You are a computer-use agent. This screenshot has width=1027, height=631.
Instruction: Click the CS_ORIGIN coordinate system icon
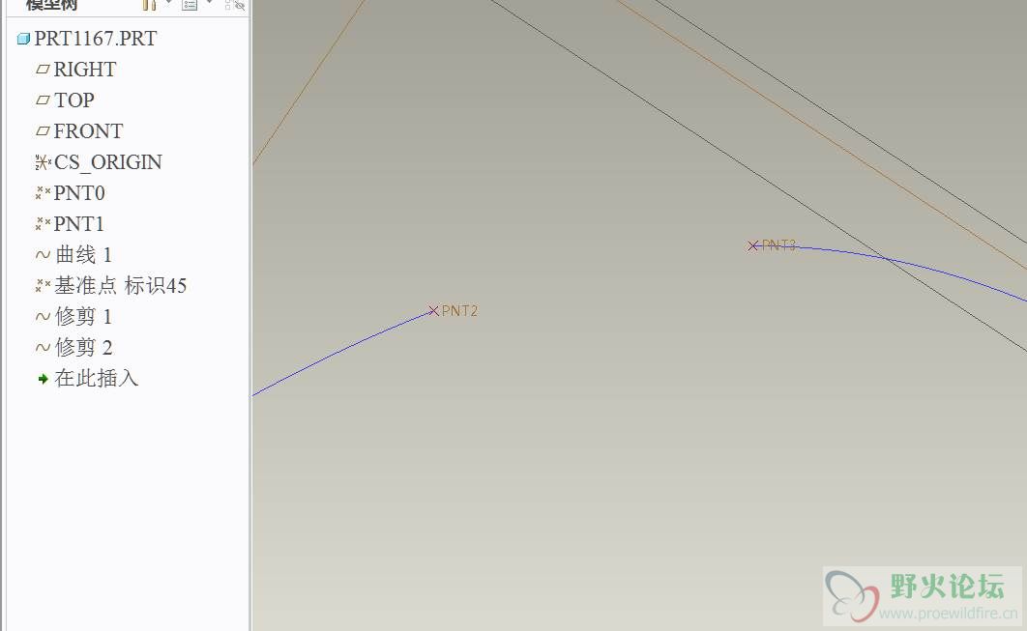tap(43, 162)
